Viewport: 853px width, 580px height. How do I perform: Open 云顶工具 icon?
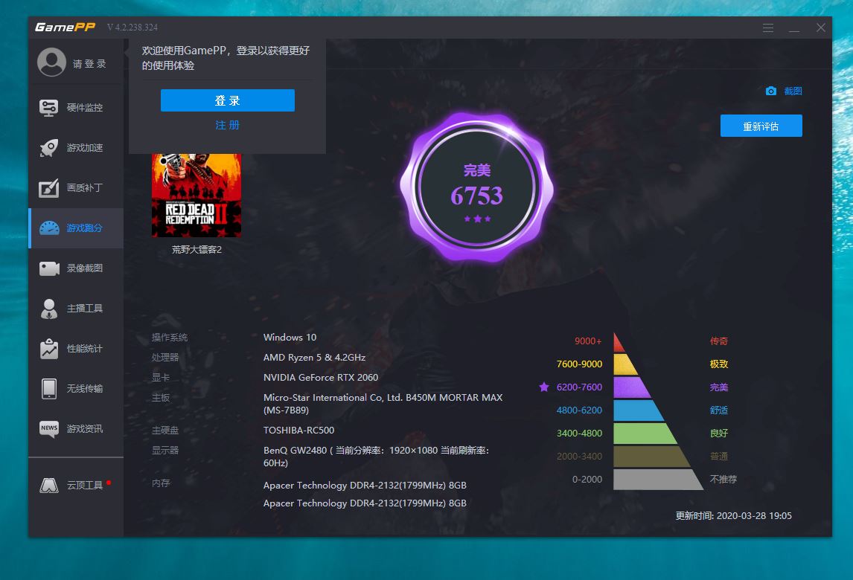[x=49, y=485]
